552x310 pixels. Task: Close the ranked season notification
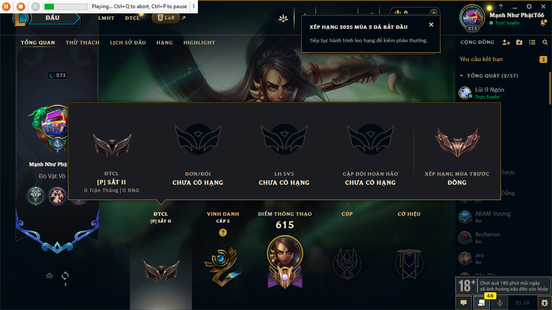[x=431, y=25]
